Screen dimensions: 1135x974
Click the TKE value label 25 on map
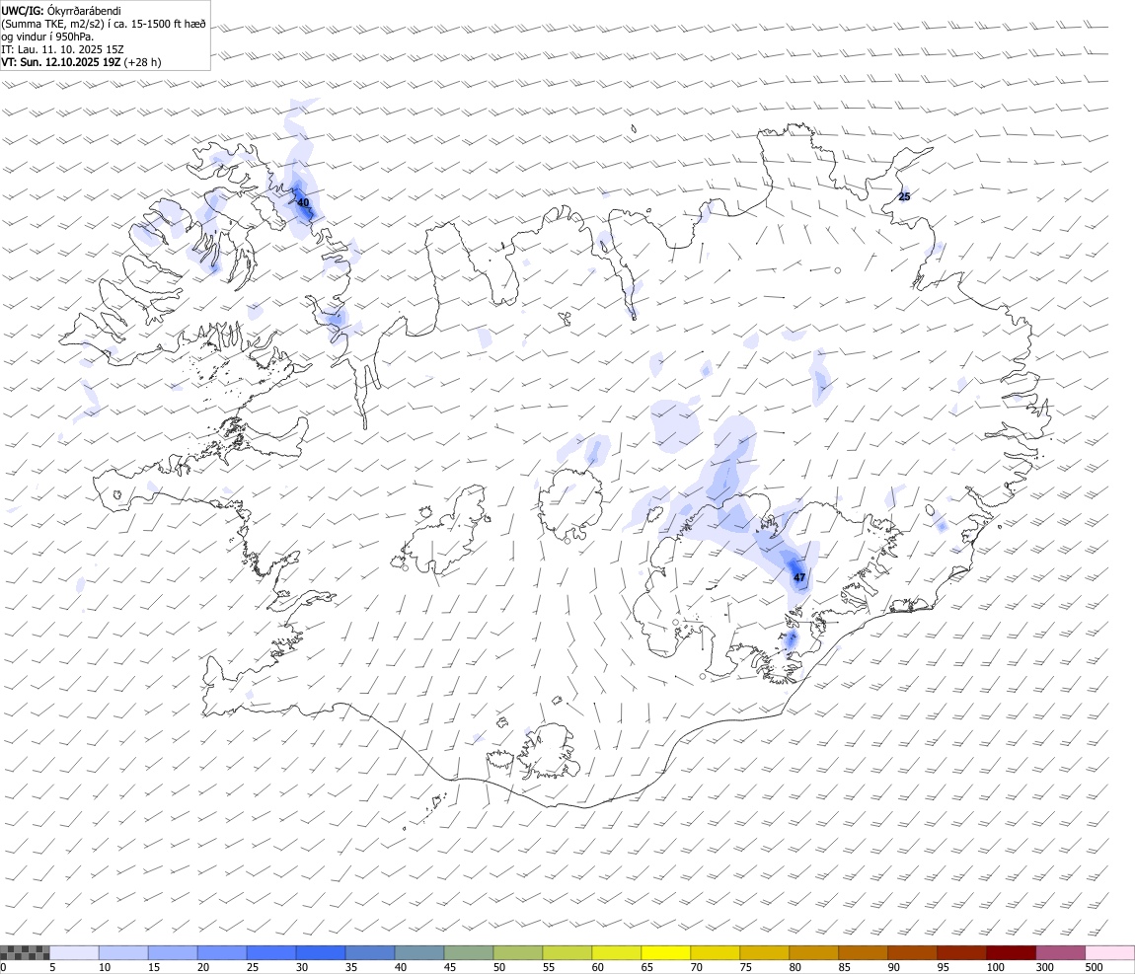(904, 196)
